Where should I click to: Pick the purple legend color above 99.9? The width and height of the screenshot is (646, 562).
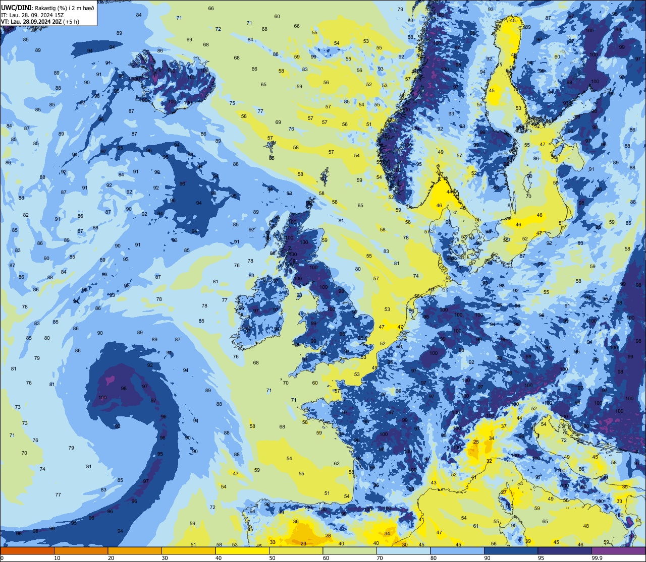tap(619, 550)
